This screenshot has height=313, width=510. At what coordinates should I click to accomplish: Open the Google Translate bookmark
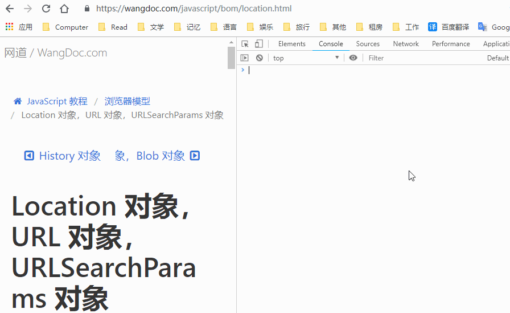coord(493,27)
